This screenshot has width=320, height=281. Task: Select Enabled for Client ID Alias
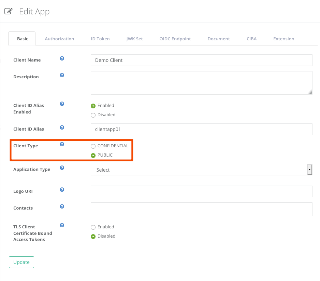93,106
